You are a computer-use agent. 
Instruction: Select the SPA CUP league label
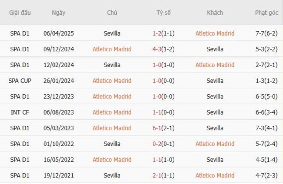point(20,81)
